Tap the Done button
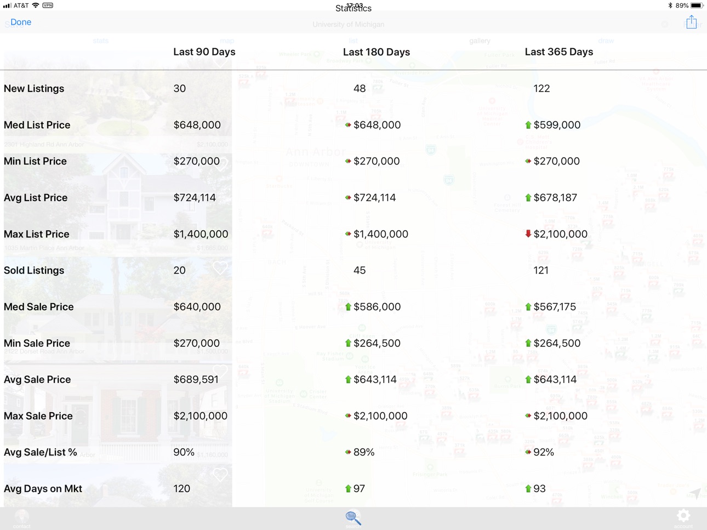 (x=21, y=22)
